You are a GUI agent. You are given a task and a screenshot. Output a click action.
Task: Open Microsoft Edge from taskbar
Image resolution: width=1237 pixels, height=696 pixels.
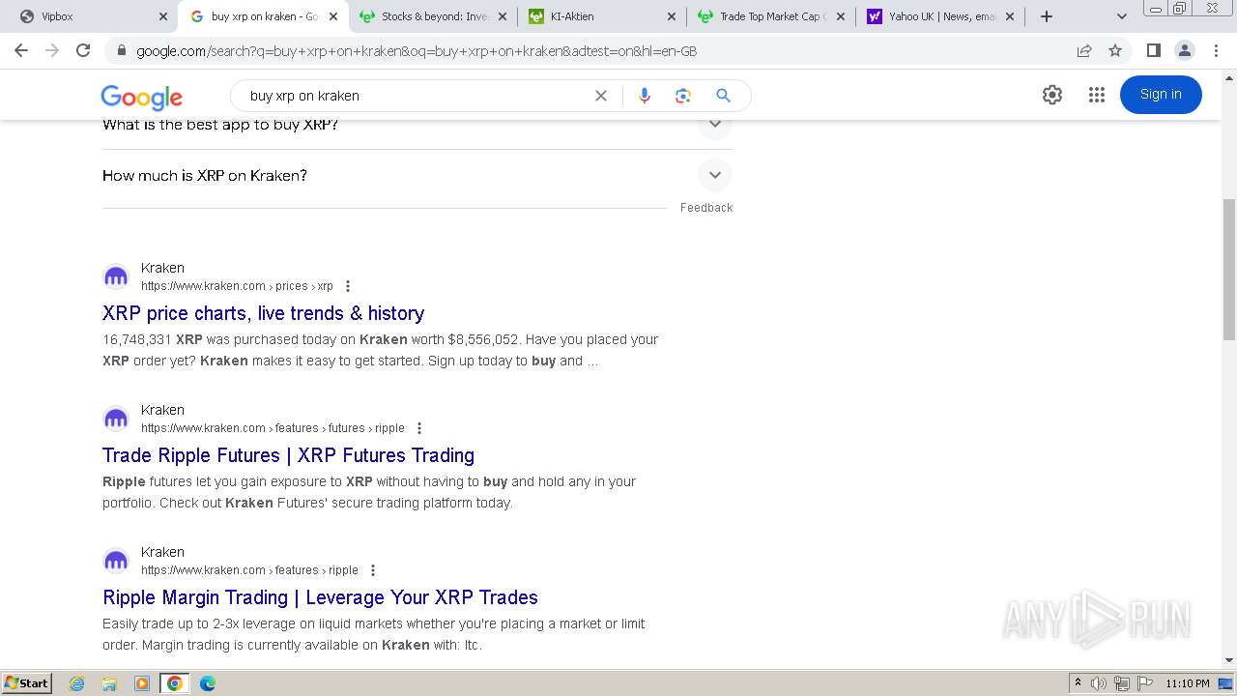[x=207, y=683]
